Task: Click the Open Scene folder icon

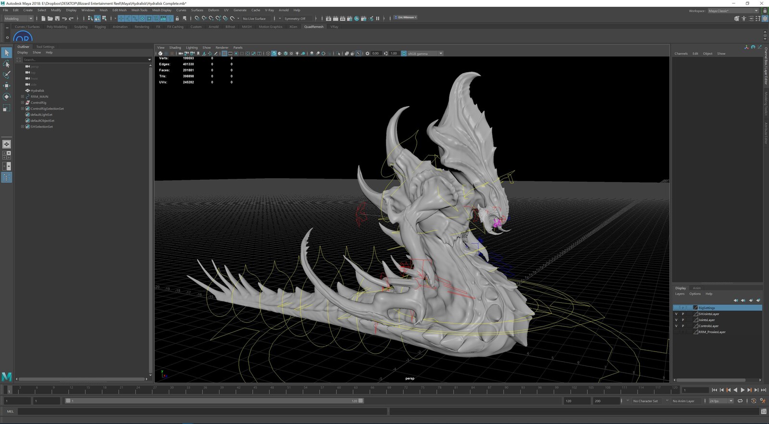Action: [x=50, y=18]
